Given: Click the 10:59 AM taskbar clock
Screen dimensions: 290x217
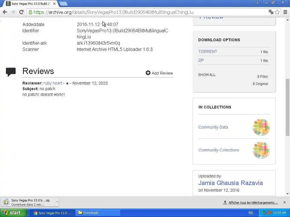Looking at the screenshot, I should pos(280,213).
